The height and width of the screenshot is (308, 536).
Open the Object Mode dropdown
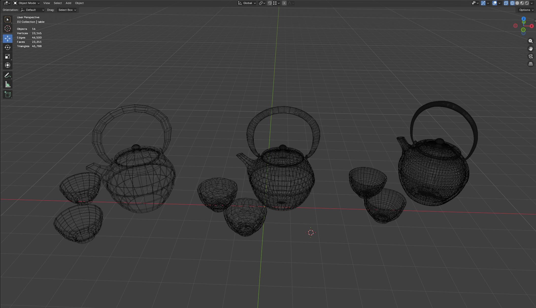(x=26, y=3)
